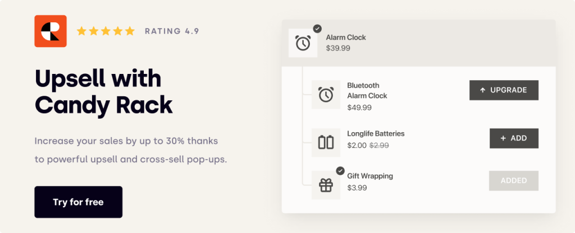Click the third yellow rating star
575x233 pixels.
106,31
